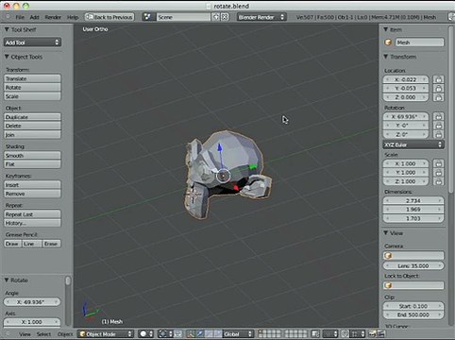
Task: Toggle the 3D manipulator widget icon
Action: pos(191,333)
